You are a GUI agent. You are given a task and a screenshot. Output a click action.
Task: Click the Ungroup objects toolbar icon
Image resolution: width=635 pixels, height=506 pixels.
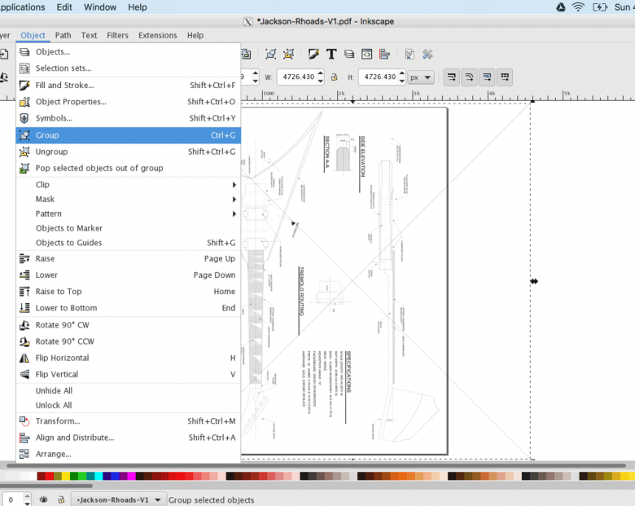pos(288,55)
